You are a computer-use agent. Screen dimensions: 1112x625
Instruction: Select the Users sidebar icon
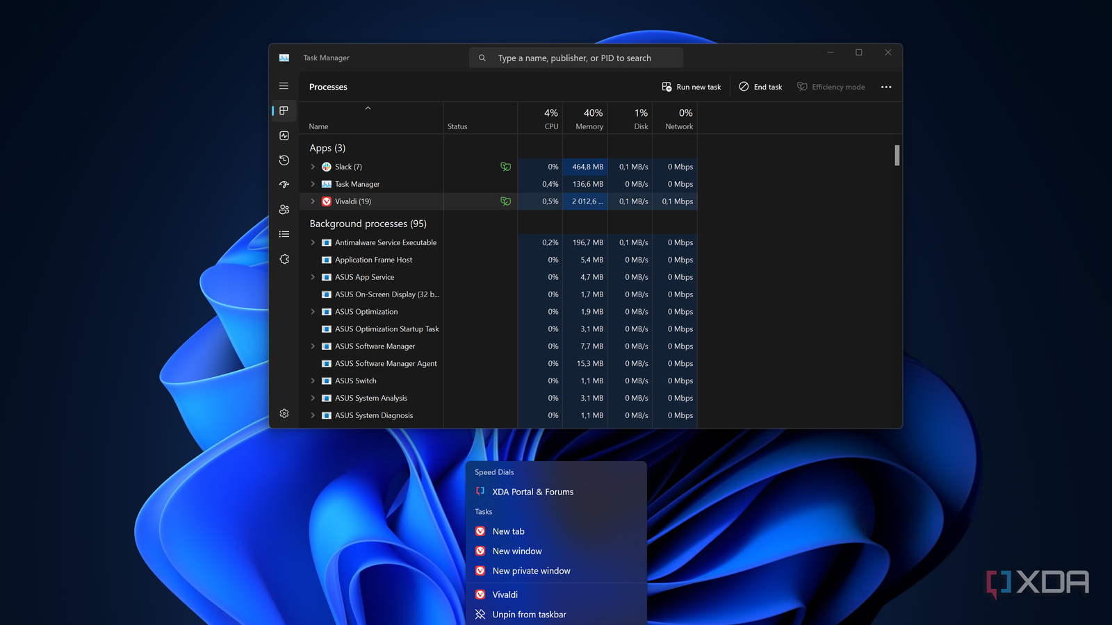click(x=284, y=209)
